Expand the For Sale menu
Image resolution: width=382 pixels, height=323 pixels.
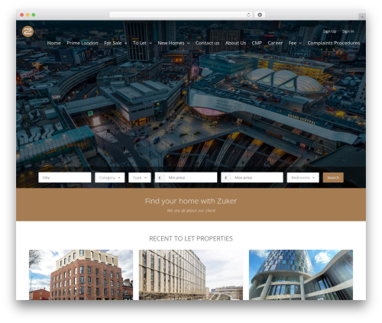click(115, 43)
